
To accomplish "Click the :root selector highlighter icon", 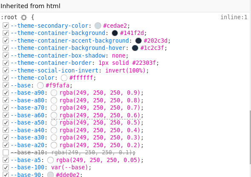I will click(24, 17).
